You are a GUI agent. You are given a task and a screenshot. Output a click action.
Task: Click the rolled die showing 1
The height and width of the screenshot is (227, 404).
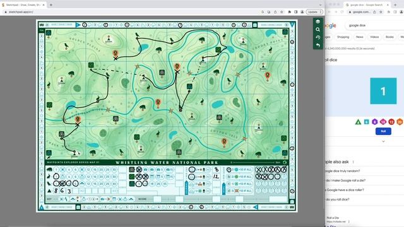[383, 91]
